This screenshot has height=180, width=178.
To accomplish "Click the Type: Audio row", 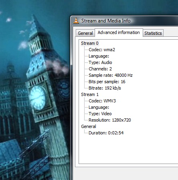I will point(100,62).
